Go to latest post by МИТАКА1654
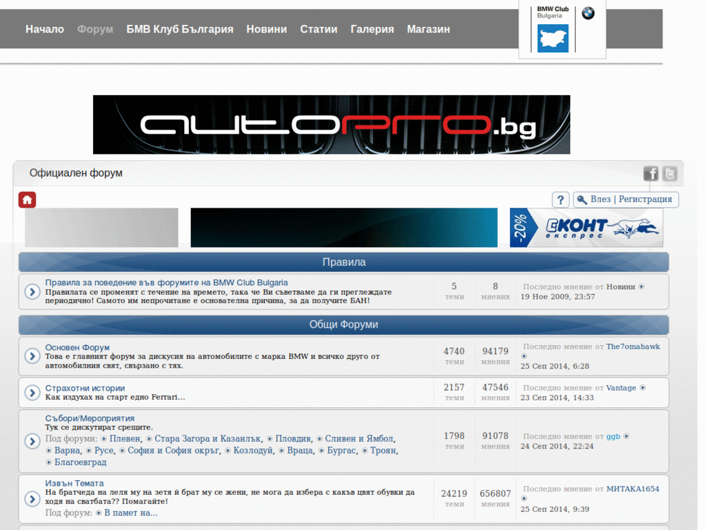The image size is (706, 530). click(x=524, y=498)
